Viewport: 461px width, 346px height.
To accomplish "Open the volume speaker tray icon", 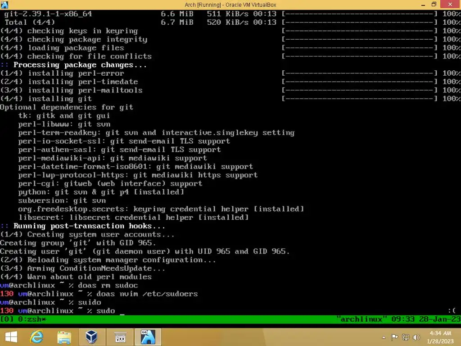I will [x=416, y=337].
